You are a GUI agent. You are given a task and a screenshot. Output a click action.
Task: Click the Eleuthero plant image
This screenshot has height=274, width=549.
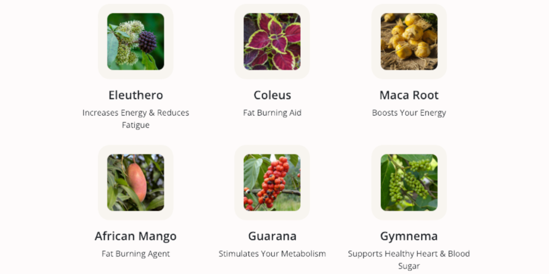click(x=136, y=42)
